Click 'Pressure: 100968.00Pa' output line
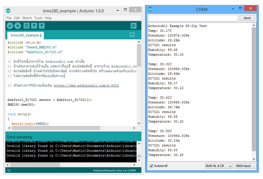Screen dimensions: 263x179 pos(169,102)
